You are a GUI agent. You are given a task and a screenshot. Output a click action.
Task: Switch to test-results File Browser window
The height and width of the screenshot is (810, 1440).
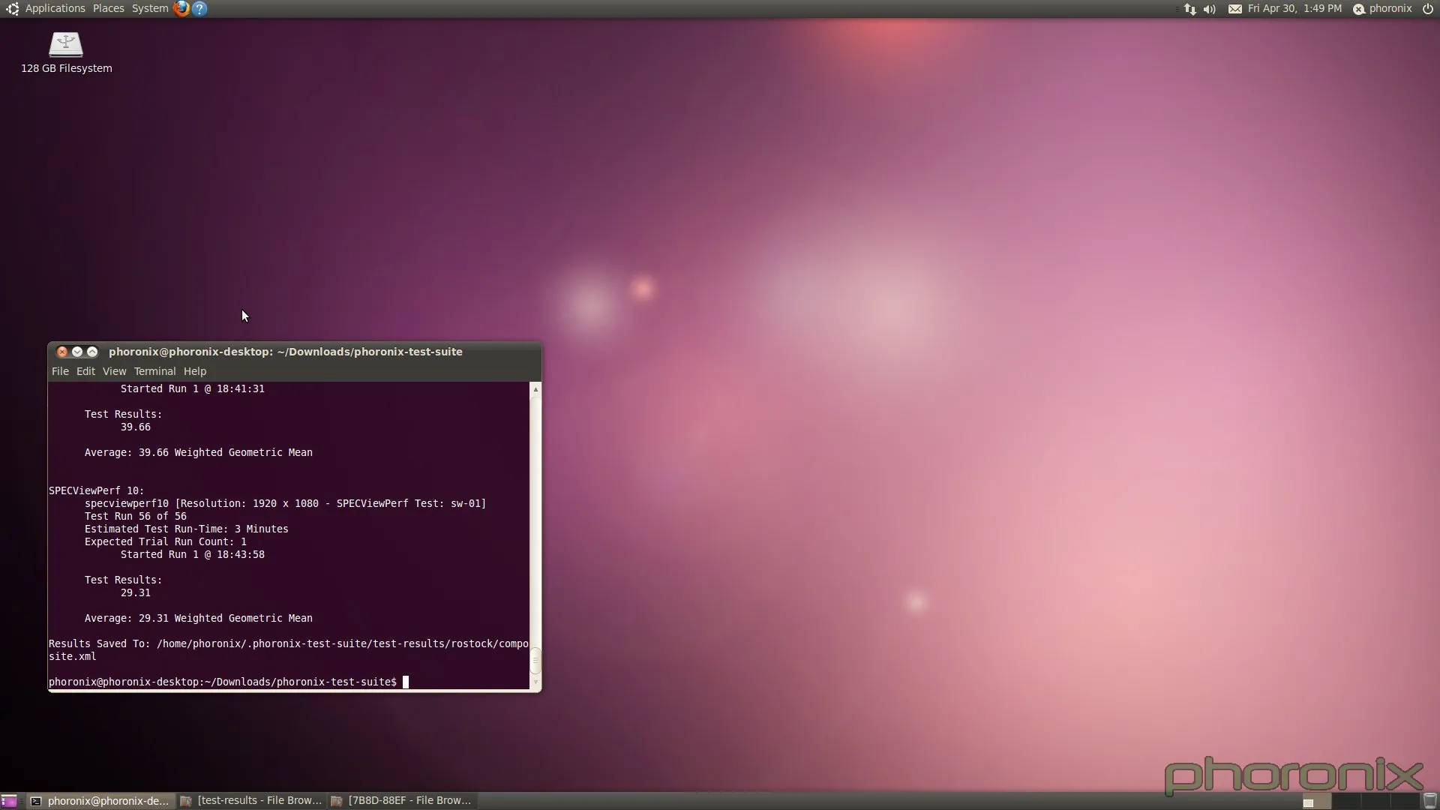(251, 801)
